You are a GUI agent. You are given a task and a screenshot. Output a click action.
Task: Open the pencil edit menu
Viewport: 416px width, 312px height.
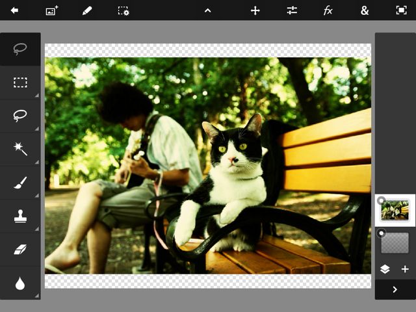(87, 10)
